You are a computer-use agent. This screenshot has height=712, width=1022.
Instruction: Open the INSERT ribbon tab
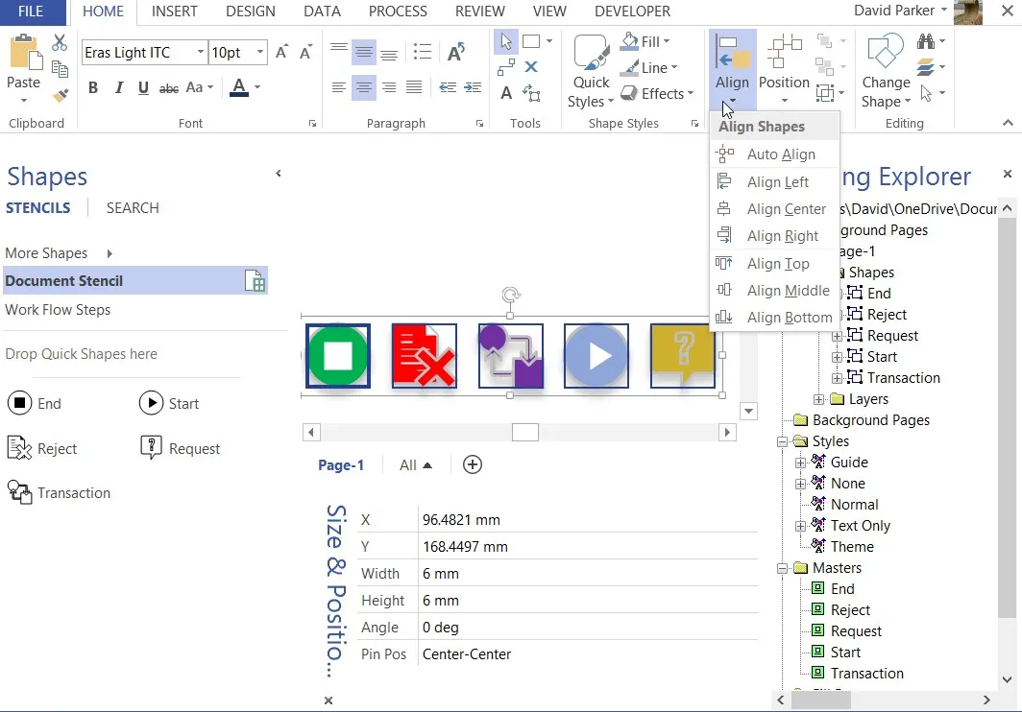click(x=174, y=12)
